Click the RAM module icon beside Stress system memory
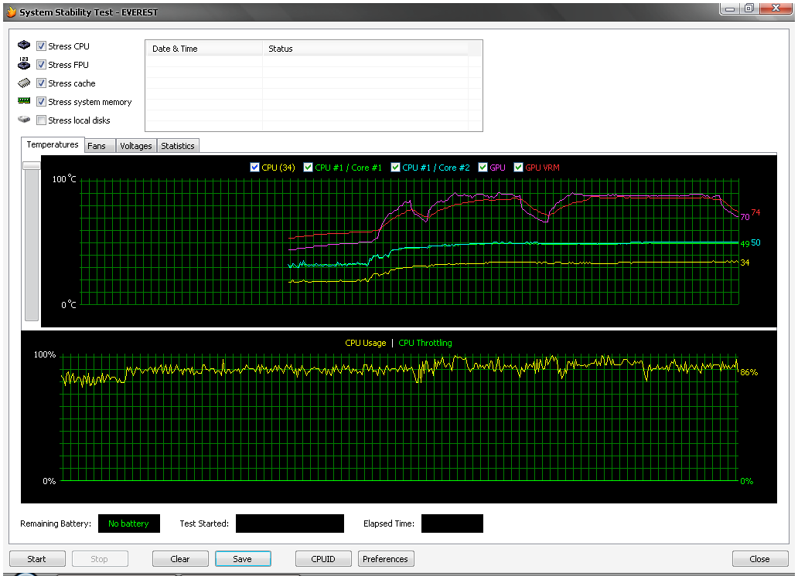798x576 pixels. pos(24,101)
